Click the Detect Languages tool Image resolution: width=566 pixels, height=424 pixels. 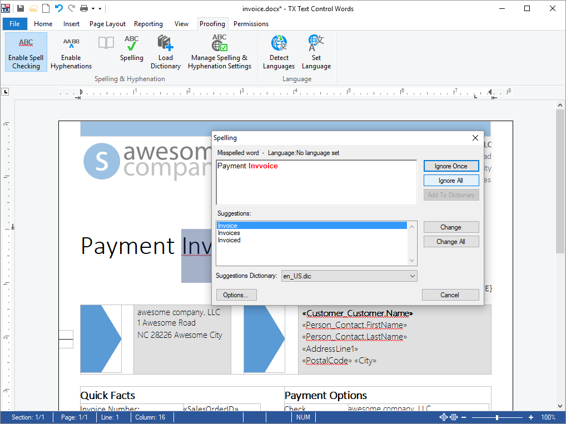(278, 51)
